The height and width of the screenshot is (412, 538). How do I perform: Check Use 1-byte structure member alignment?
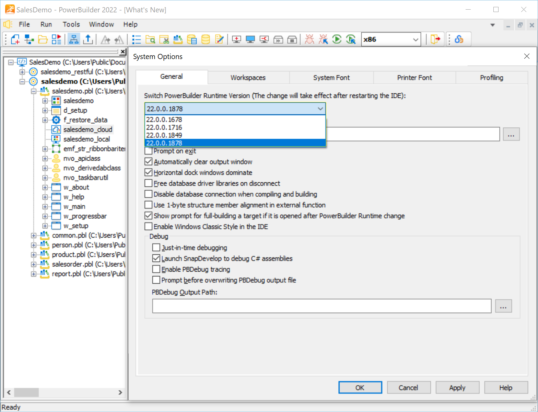149,205
